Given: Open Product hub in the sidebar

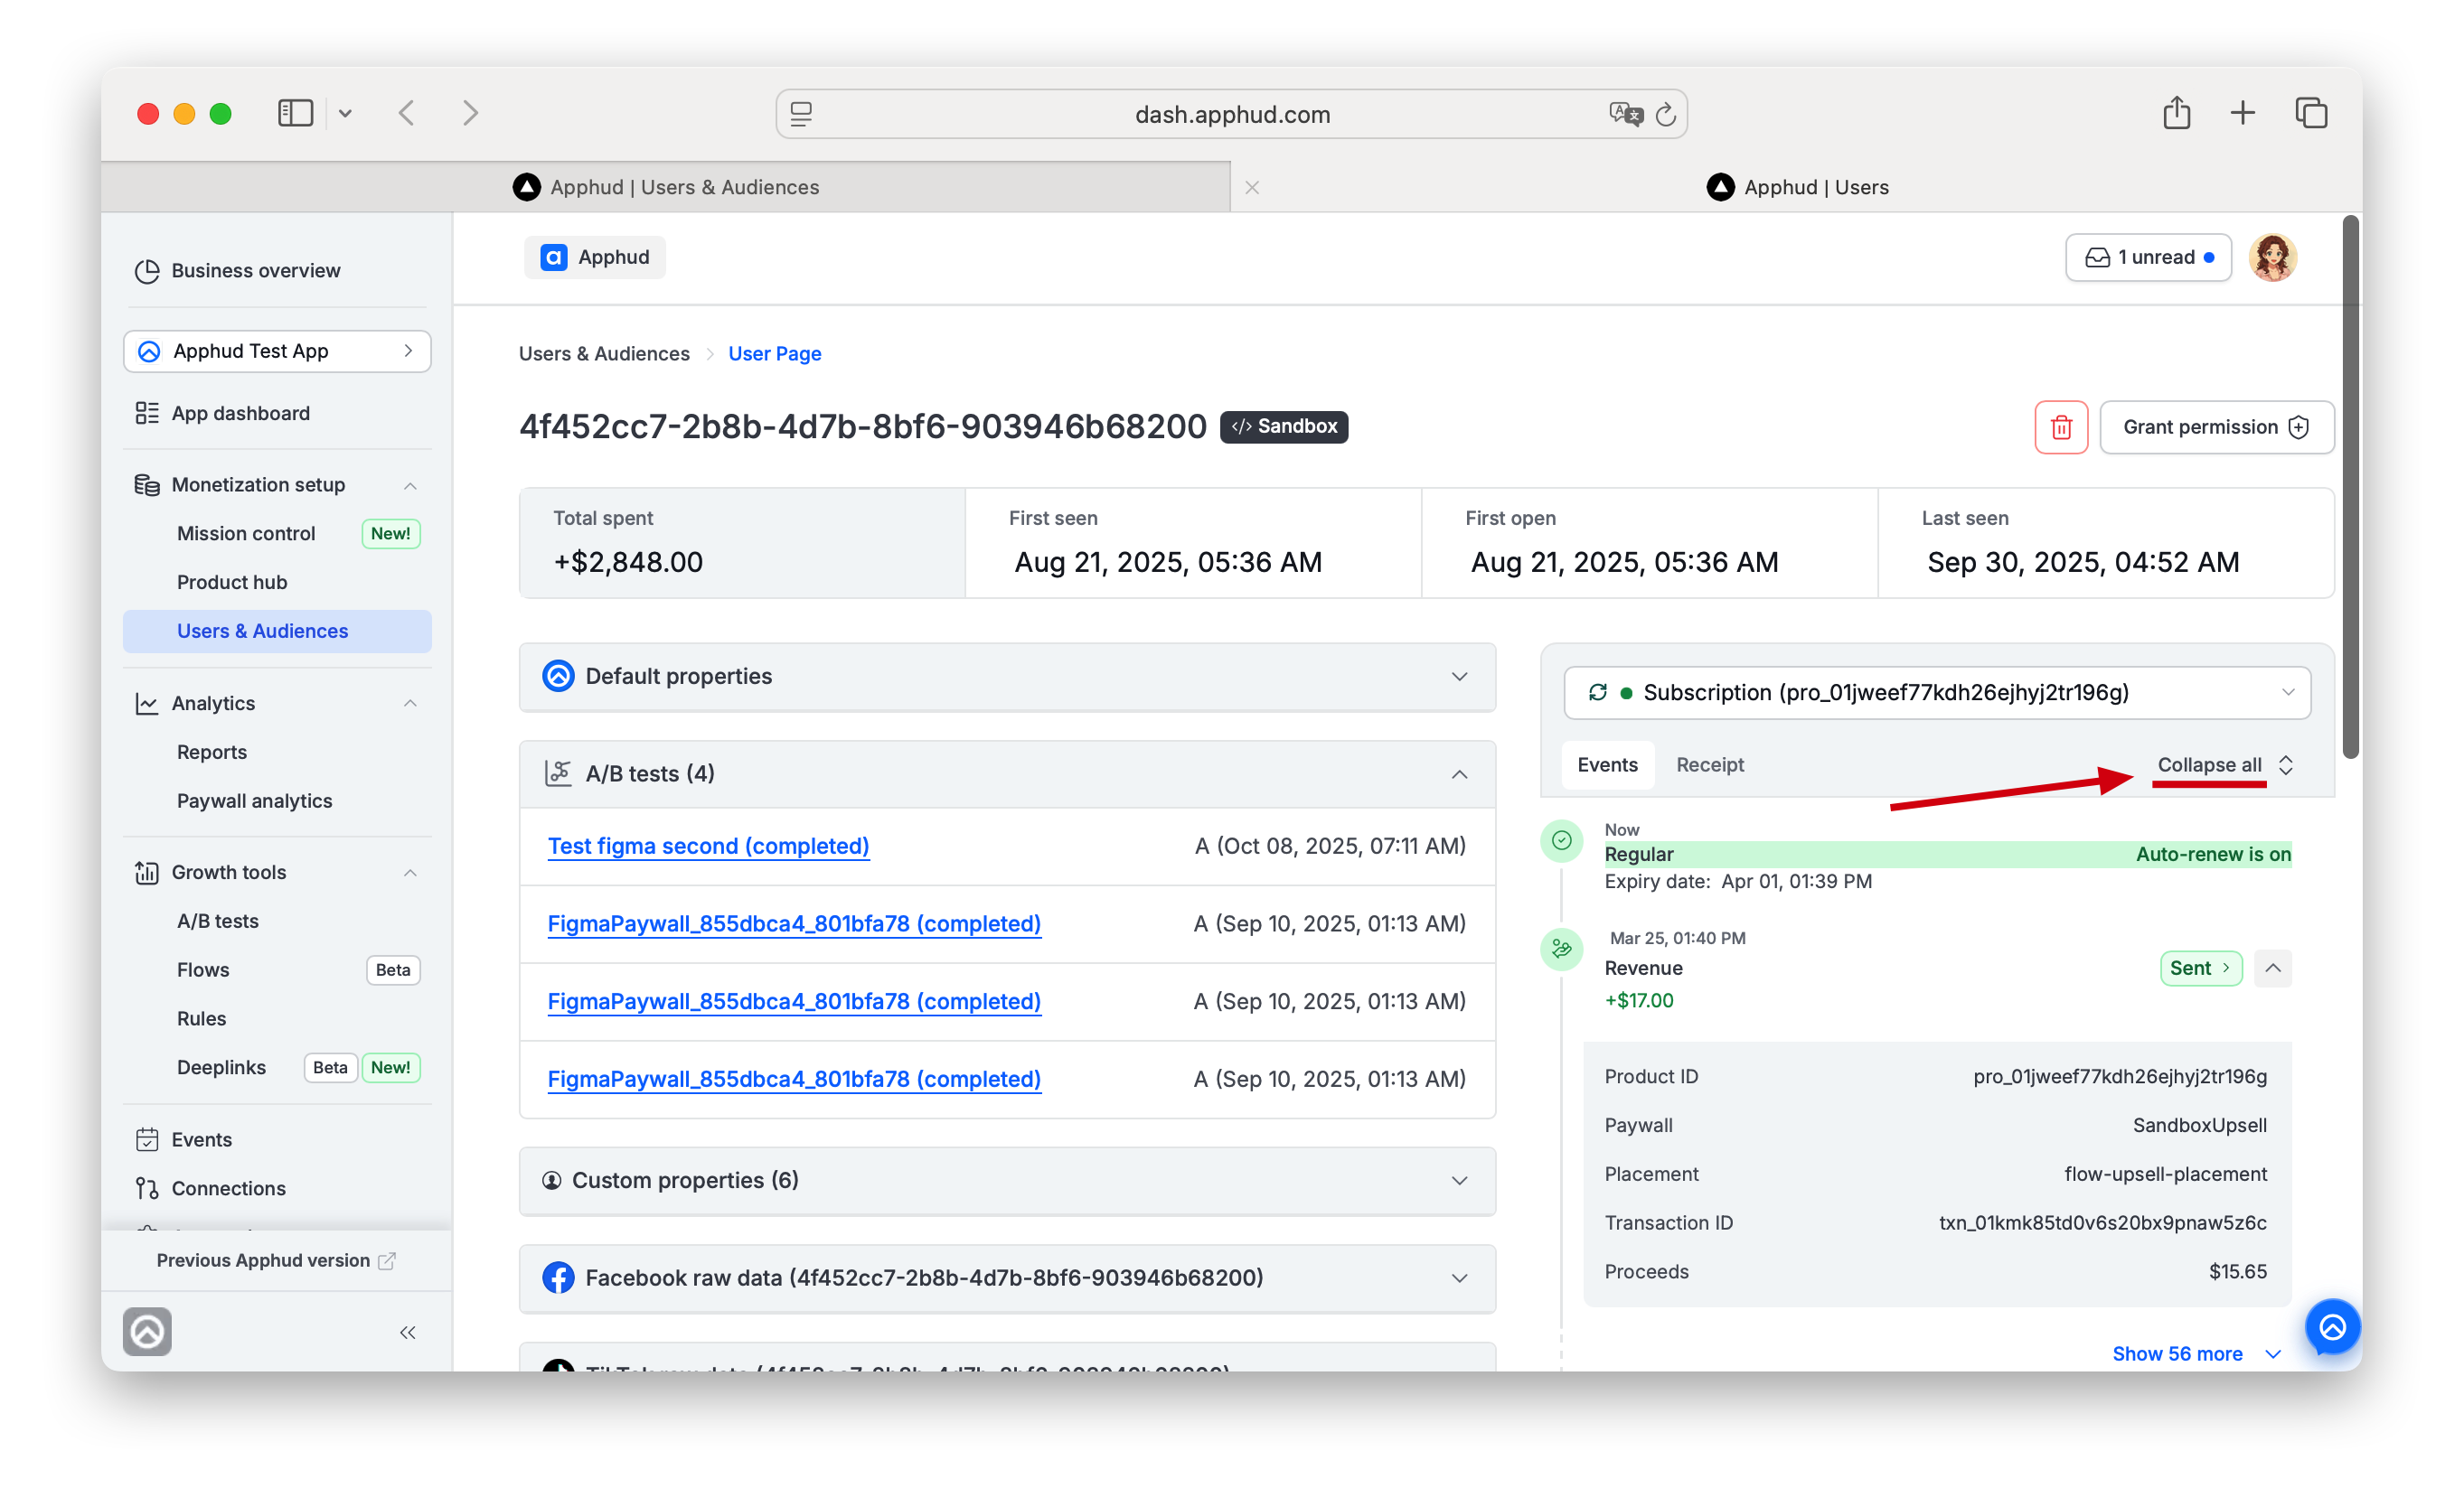Looking at the screenshot, I should click(x=232, y=583).
